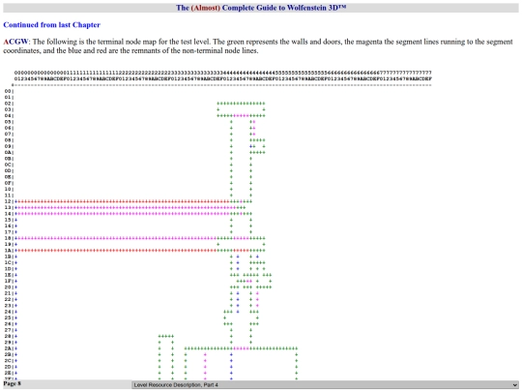Screen dimensions: 522x392
Task: Select row label "0A" of the map
Action: pyautogui.click(x=8, y=152)
